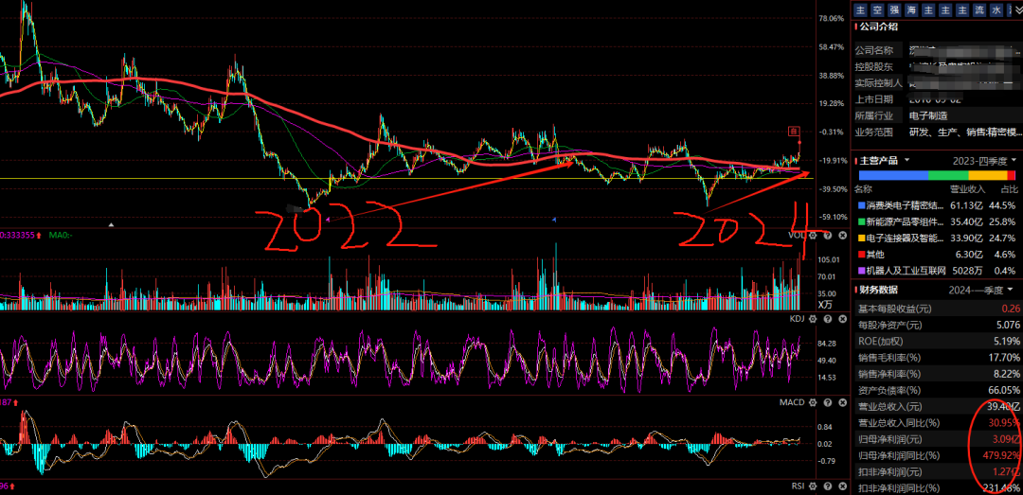Close the VOL indicator panel
This screenshot has width=1023, height=495.
click(842, 236)
